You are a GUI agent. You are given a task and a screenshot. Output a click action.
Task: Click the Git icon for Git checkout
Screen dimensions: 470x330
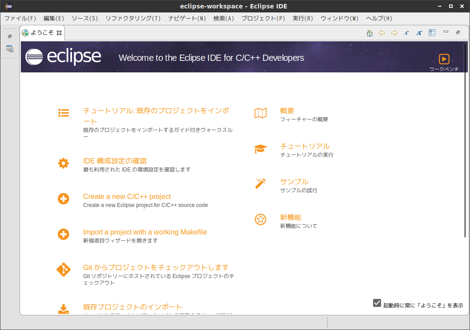point(64,270)
